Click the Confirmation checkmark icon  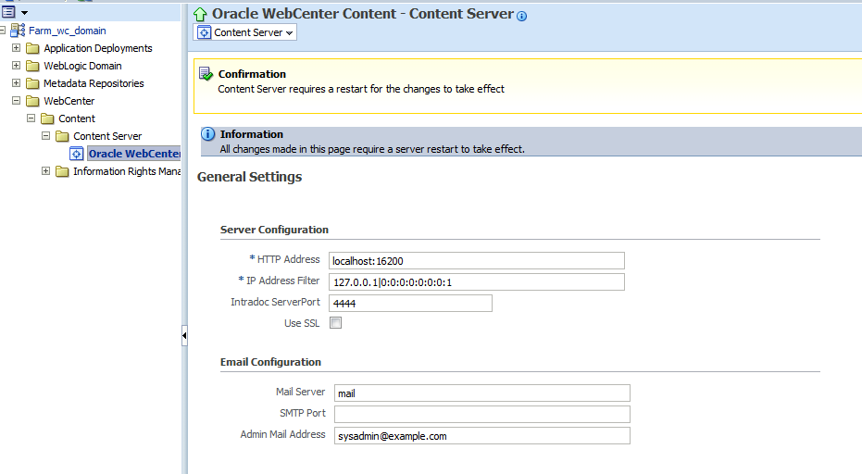[206, 74]
